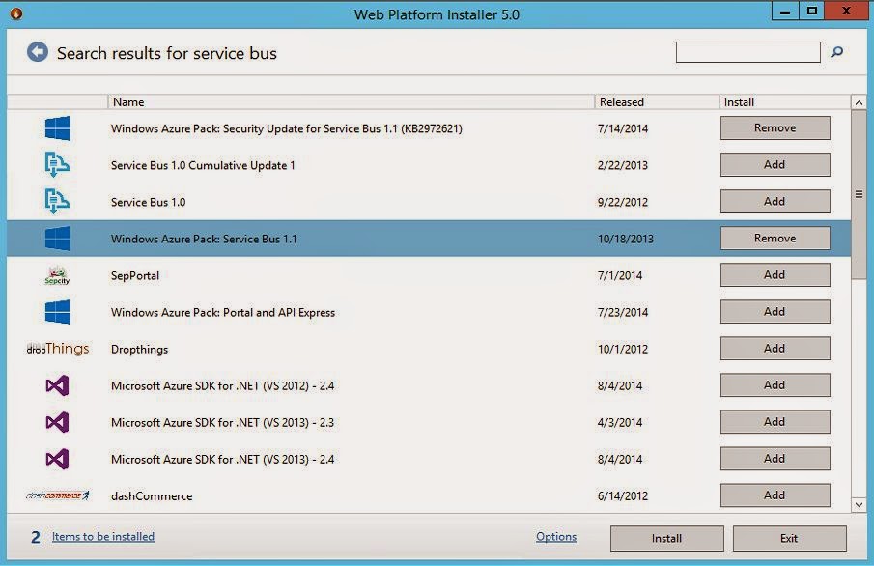Click the dropThings logo
The height and width of the screenshot is (566, 874).
(57, 349)
